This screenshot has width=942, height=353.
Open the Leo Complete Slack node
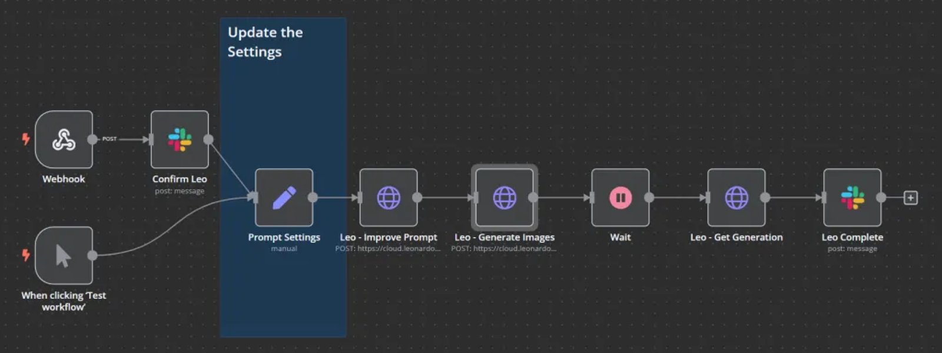(853, 198)
